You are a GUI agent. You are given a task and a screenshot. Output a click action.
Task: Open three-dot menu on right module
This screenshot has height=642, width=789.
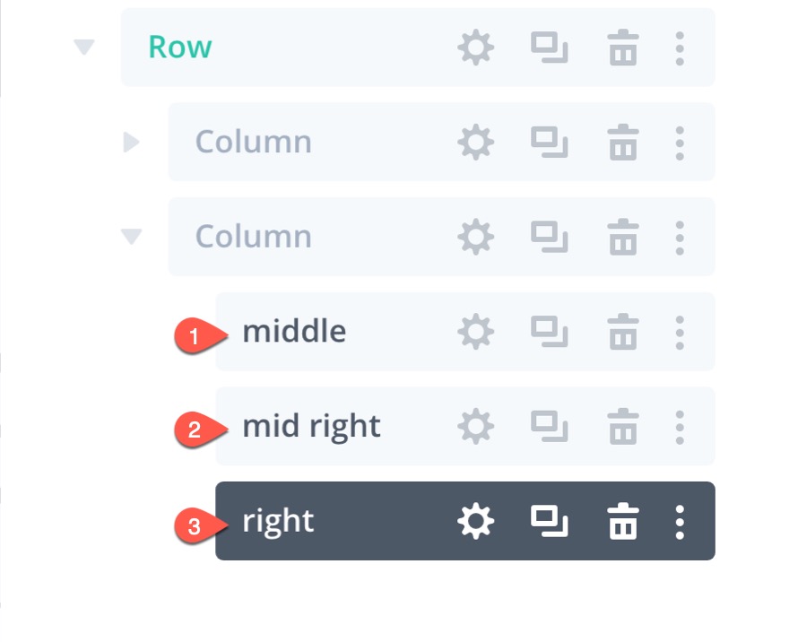click(x=680, y=521)
